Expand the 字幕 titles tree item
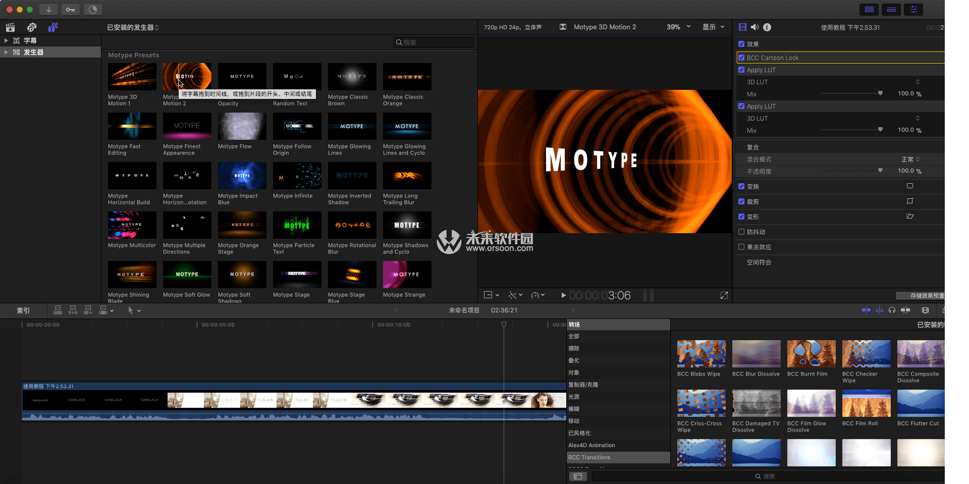The width and height of the screenshot is (969, 484). pos(6,40)
